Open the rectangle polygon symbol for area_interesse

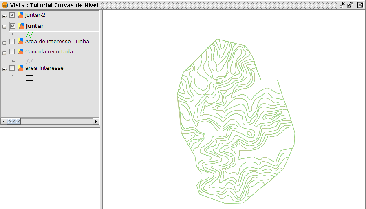point(29,78)
